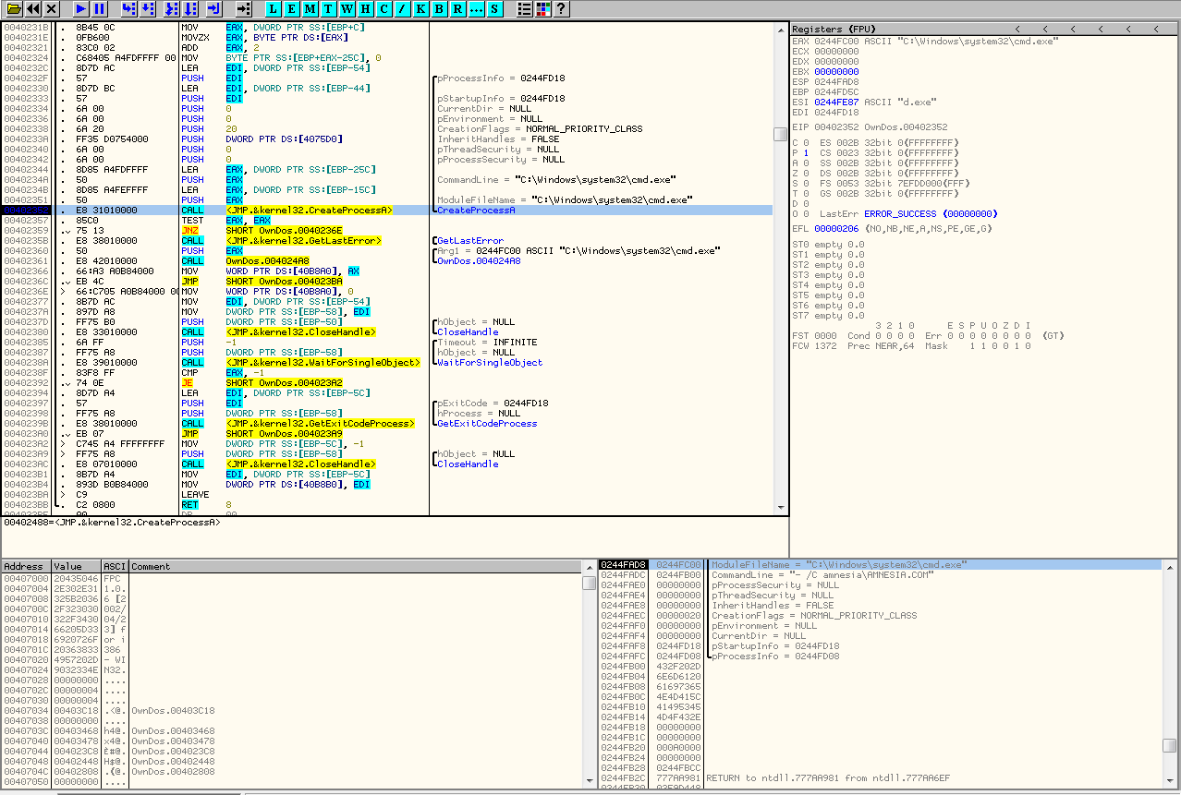Toggle the Z zero flag value
The image size is (1181, 795).
pyautogui.click(x=806, y=173)
